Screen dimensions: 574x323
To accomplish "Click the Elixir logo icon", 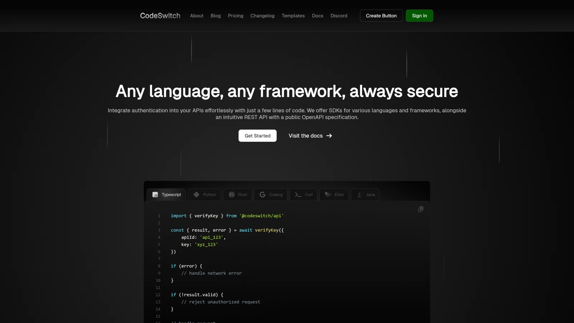I will 328,195.
